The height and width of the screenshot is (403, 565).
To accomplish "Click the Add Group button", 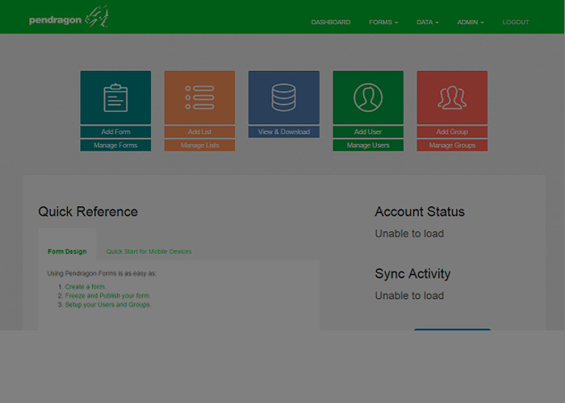I will (x=452, y=131).
